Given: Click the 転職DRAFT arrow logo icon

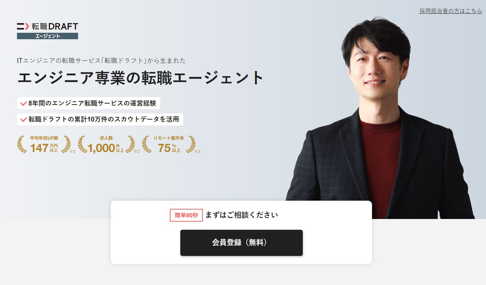Looking at the screenshot, I should tap(23, 26).
